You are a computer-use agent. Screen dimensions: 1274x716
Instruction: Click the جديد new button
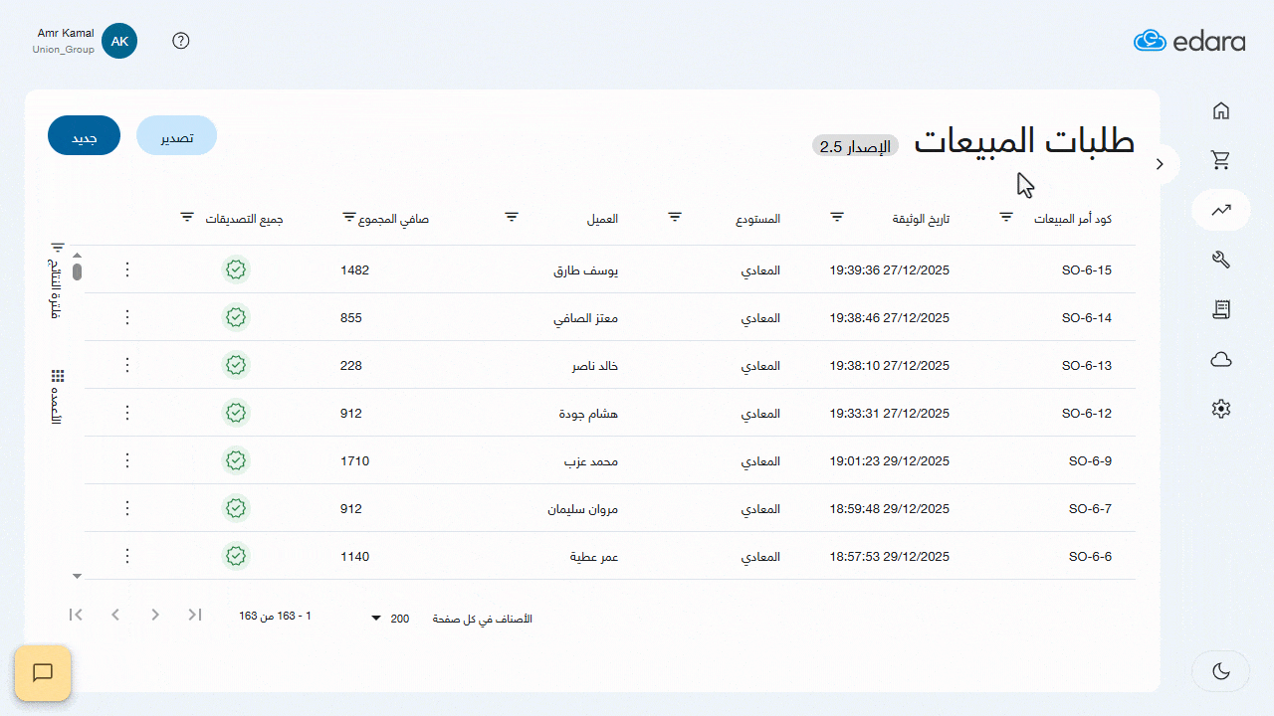pyautogui.click(x=84, y=136)
